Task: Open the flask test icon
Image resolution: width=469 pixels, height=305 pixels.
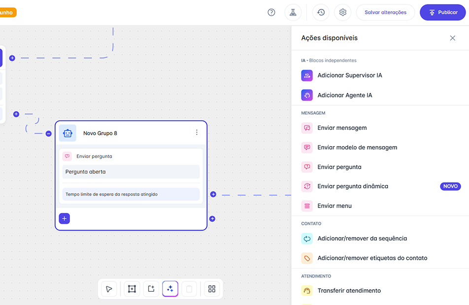Action: point(293,12)
